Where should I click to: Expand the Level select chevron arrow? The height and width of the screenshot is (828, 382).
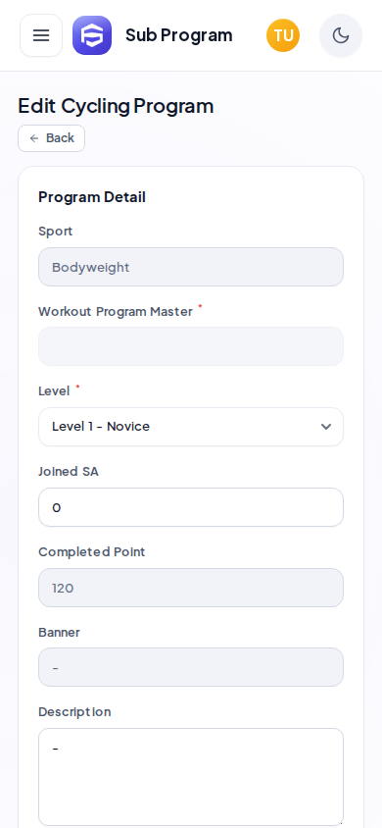pos(326,427)
